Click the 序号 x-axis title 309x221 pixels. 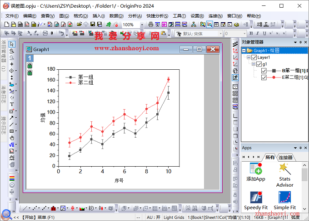coord(119,181)
